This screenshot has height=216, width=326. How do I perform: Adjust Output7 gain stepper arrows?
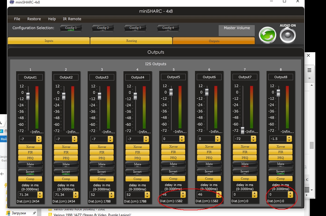(253, 139)
